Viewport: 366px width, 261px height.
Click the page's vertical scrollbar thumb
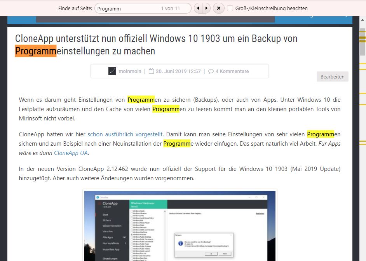pyautogui.click(x=363, y=42)
